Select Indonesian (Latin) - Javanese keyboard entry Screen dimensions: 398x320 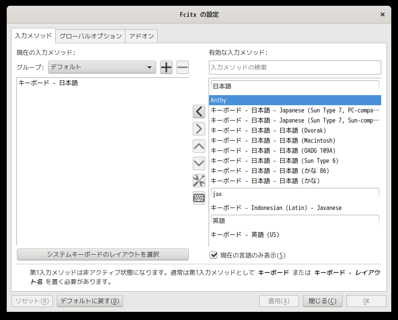tap(295, 208)
